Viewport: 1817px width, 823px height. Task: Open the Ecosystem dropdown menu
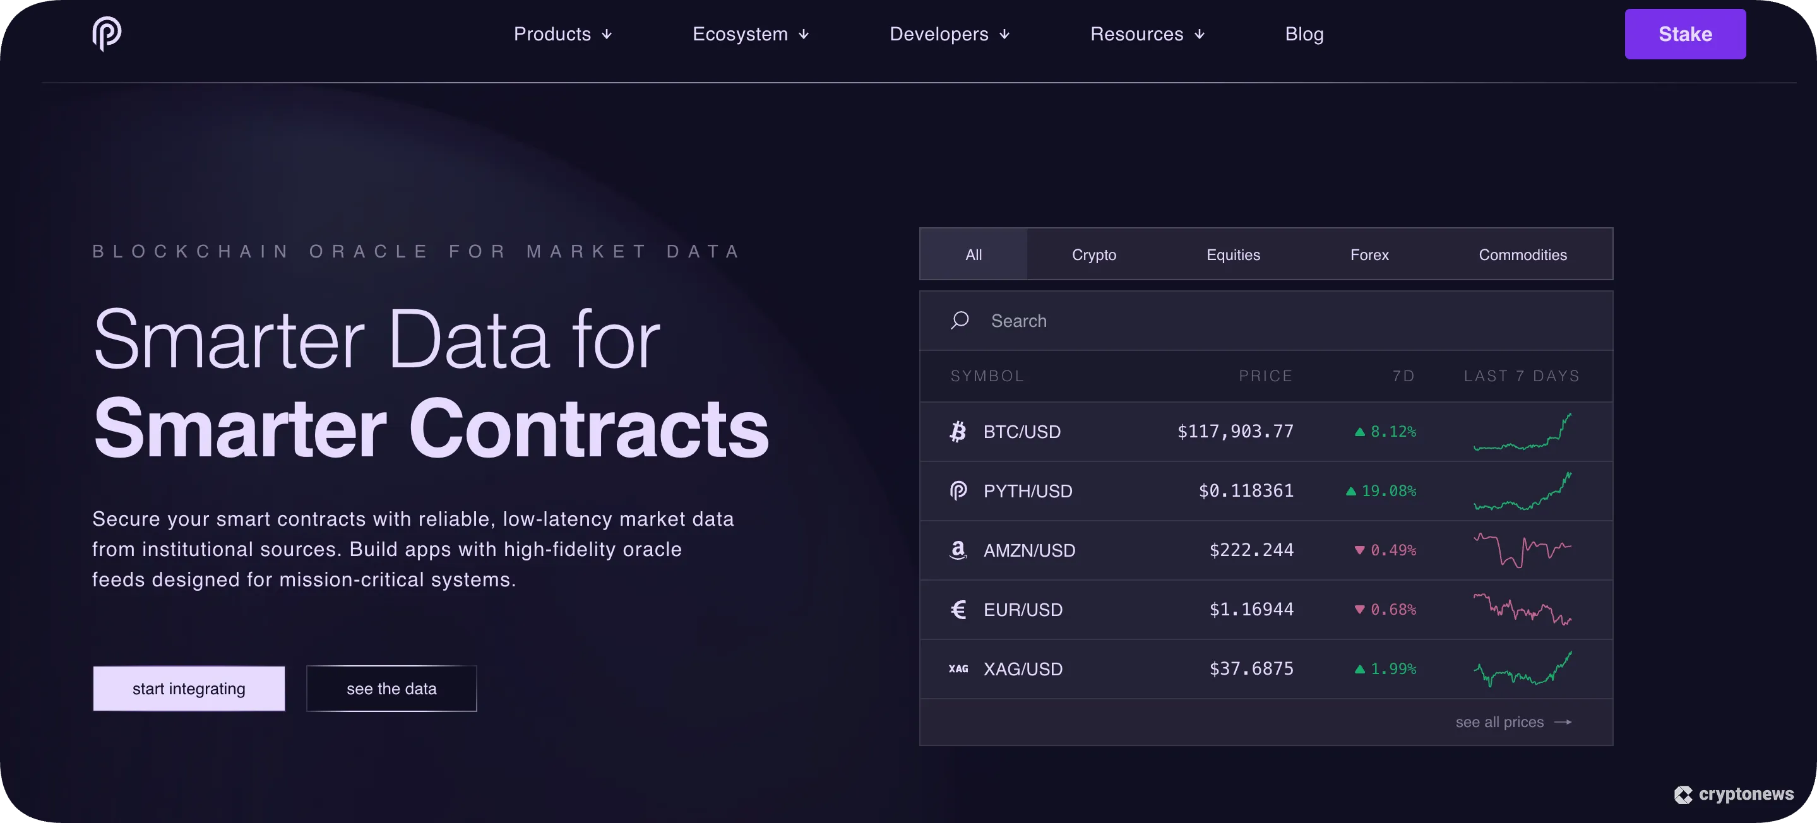750,34
